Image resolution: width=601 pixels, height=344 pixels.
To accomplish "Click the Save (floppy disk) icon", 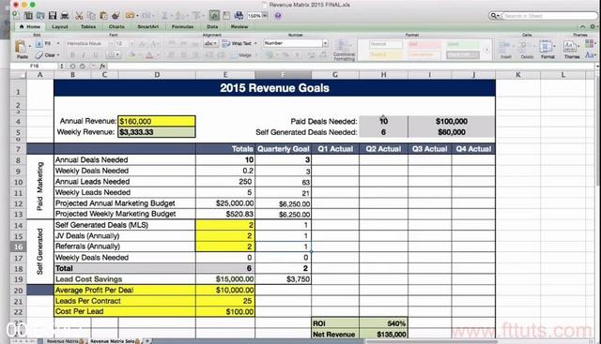I will 53,15.
